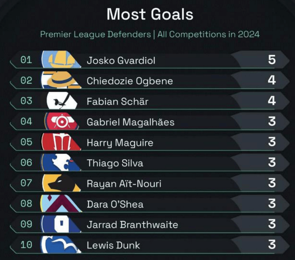Click the Most Goals title

click(150, 14)
